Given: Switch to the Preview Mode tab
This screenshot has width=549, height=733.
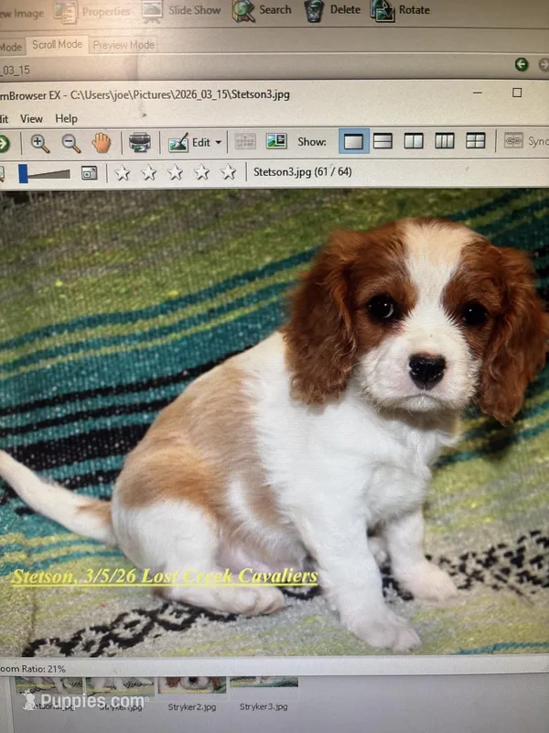Looking at the screenshot, I should click(124, 45).
